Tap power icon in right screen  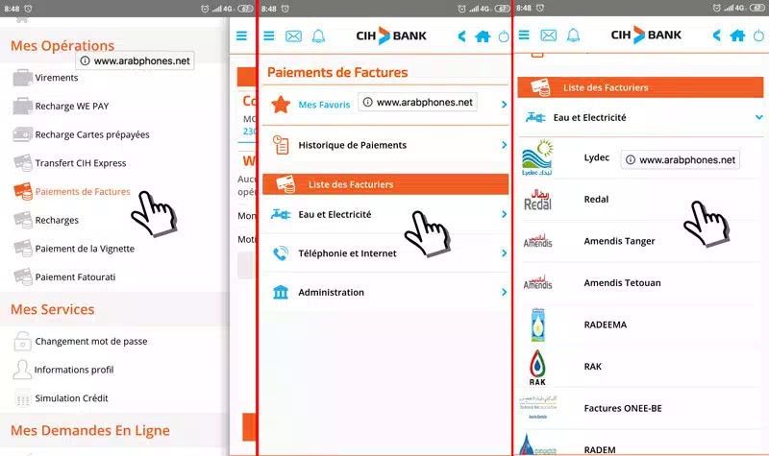pos(758,36)
